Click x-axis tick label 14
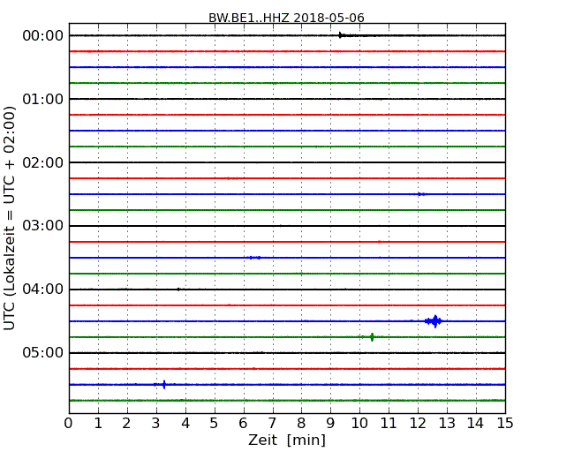Screen dimensions: 574x459 click(476, 424)
